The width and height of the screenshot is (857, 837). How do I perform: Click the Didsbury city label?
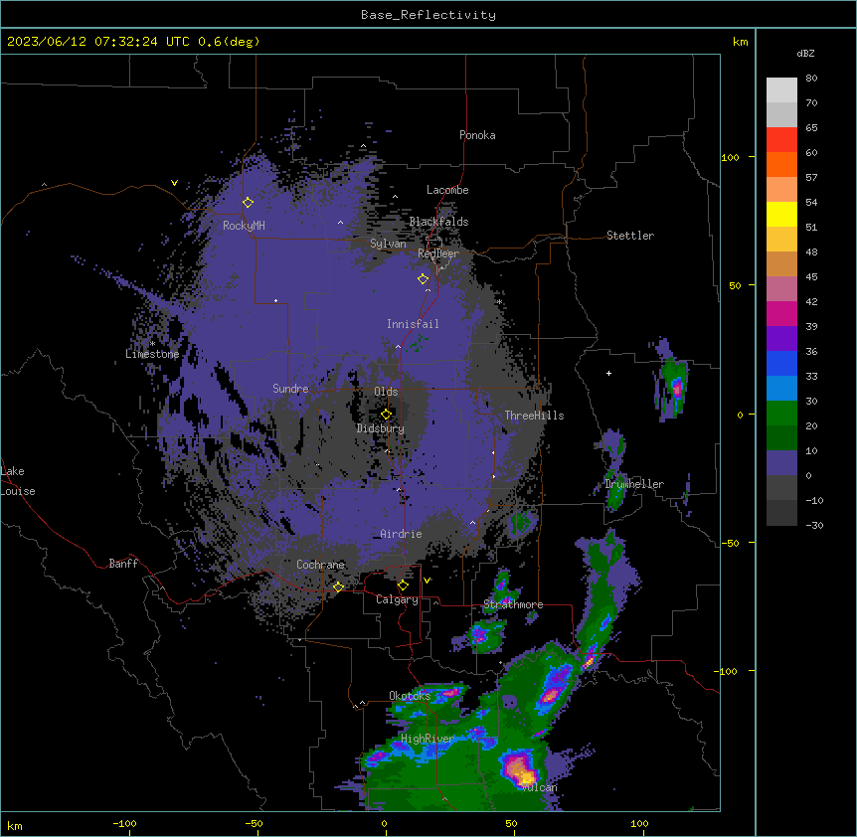click(x=381, y=428)
